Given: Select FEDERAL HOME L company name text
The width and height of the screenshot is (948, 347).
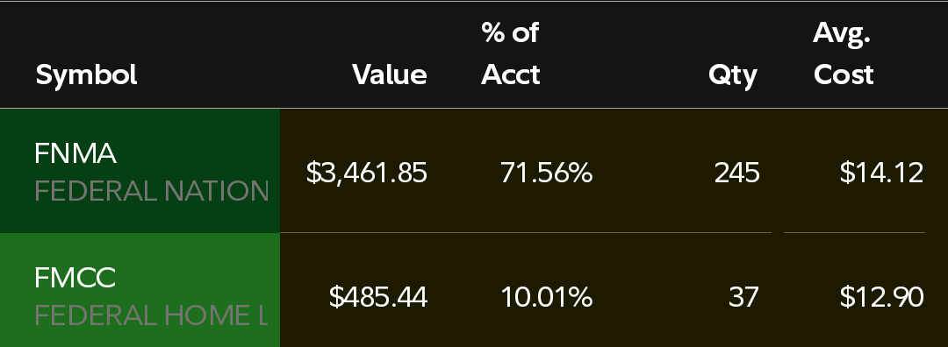Looking at the screenshot, I should click(151, 315).
